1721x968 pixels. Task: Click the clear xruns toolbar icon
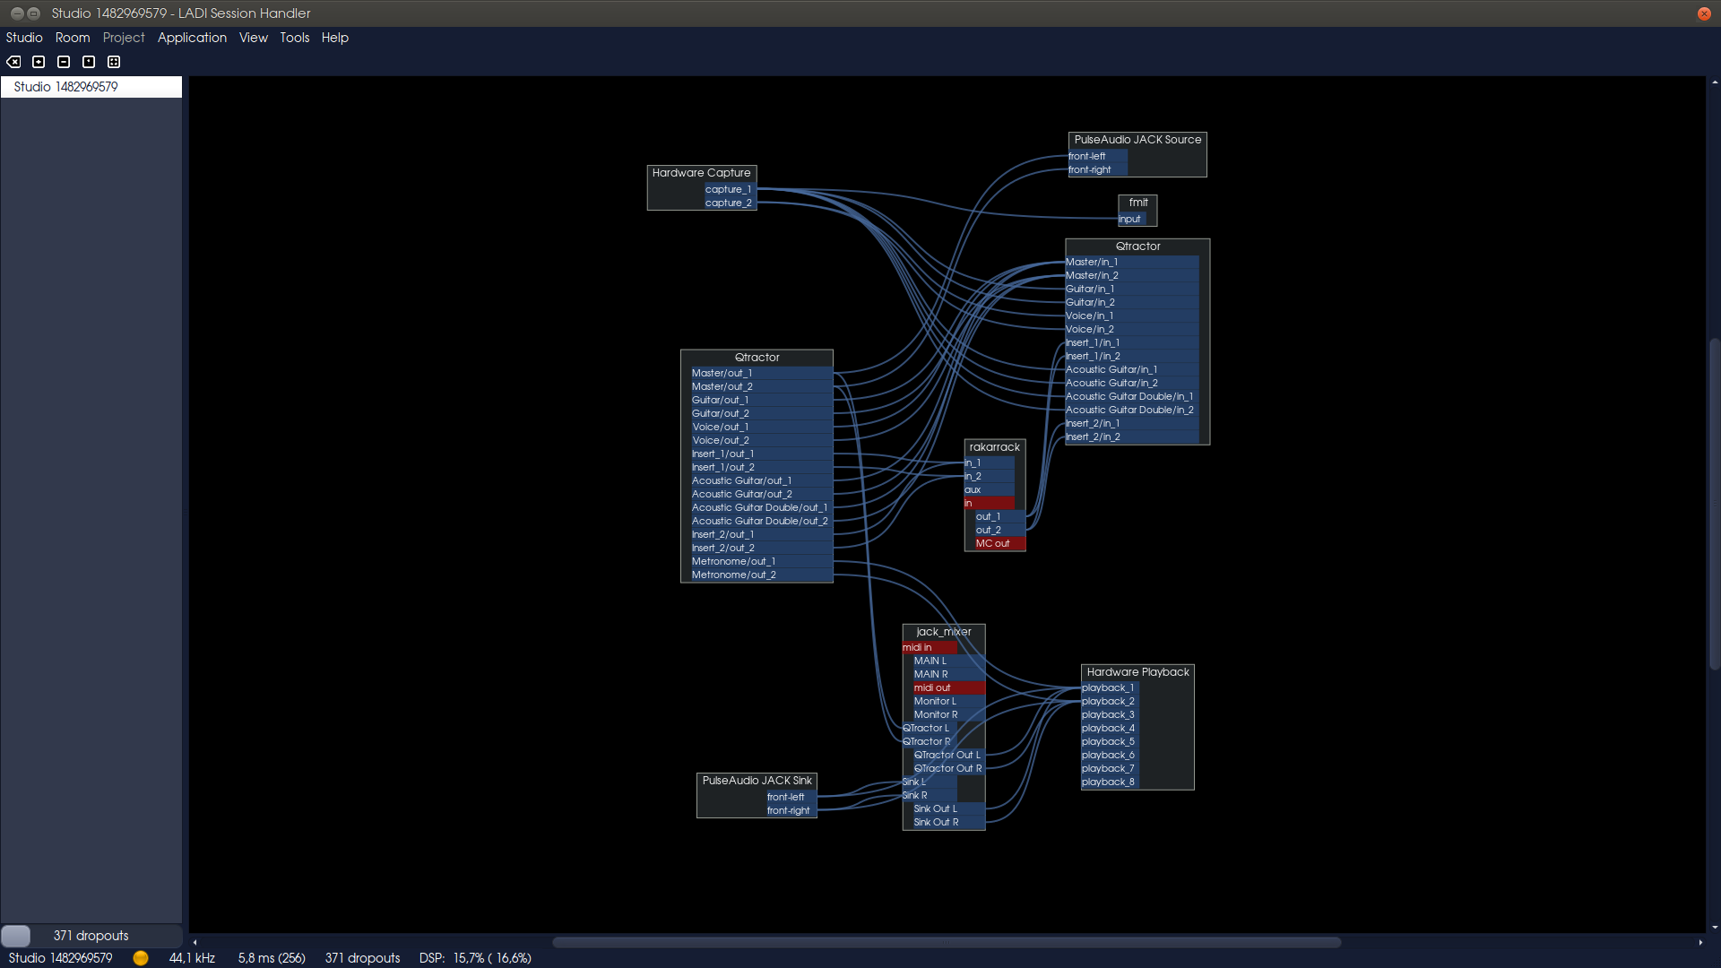pos(13,62)
